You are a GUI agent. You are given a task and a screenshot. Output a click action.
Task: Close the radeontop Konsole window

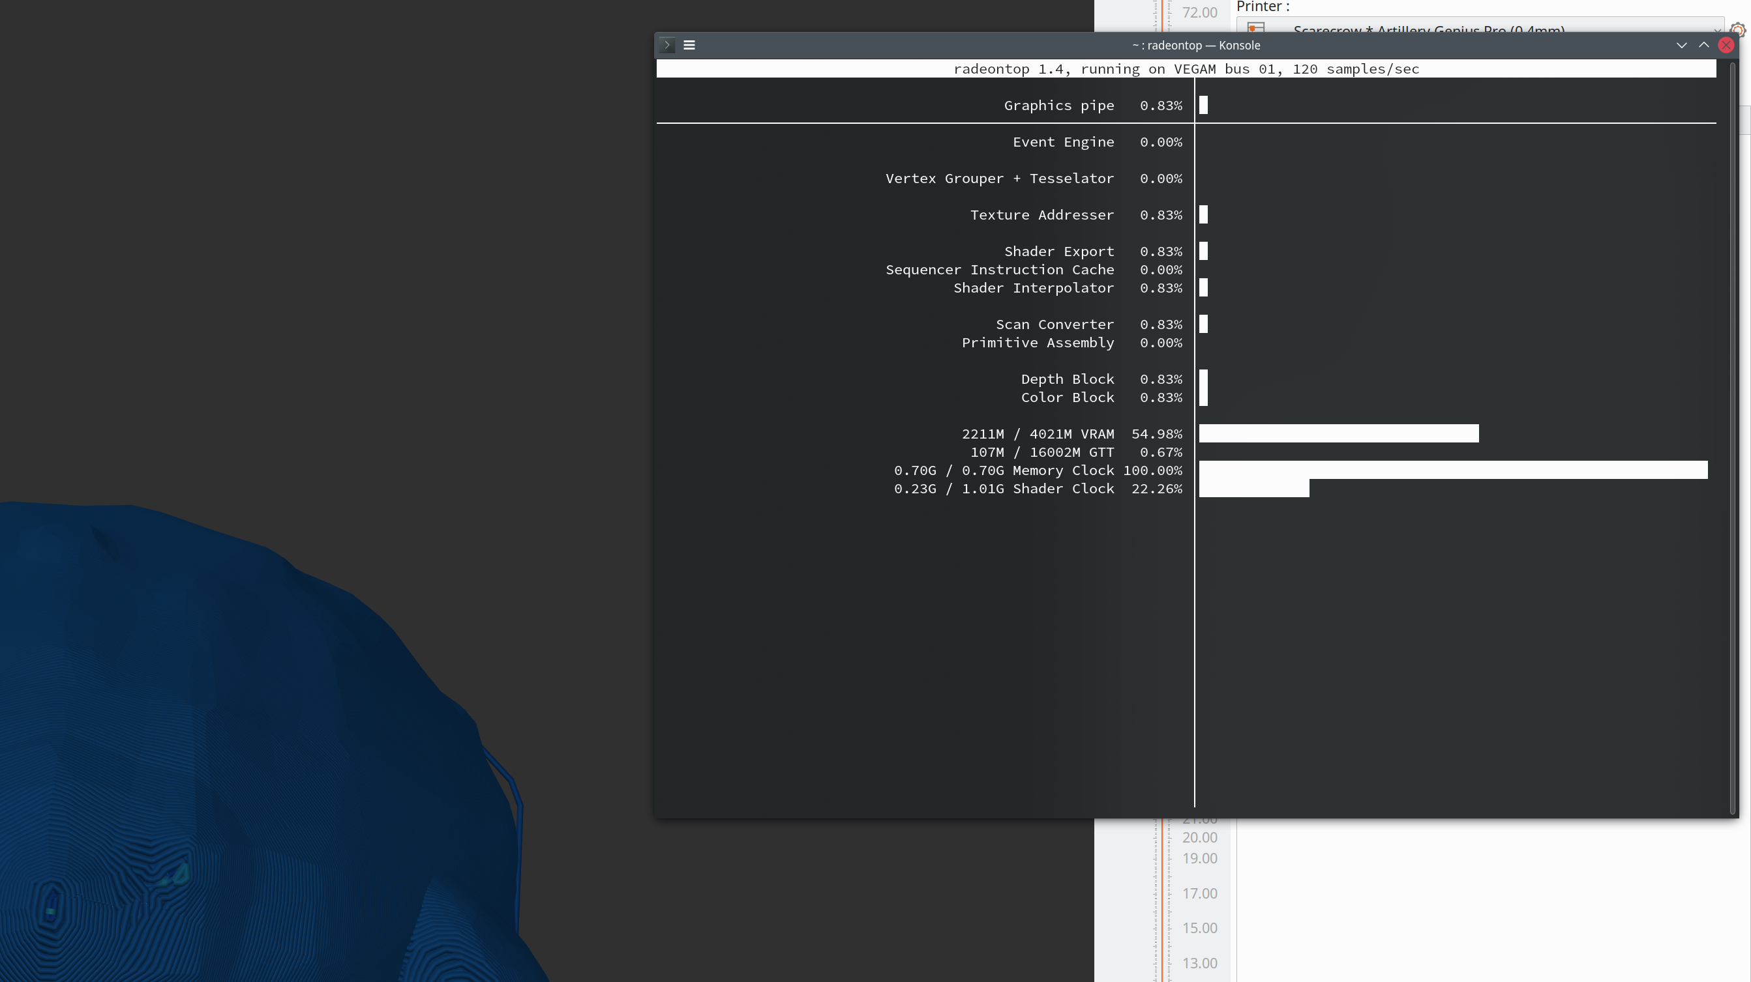(x=1726, y=45)
